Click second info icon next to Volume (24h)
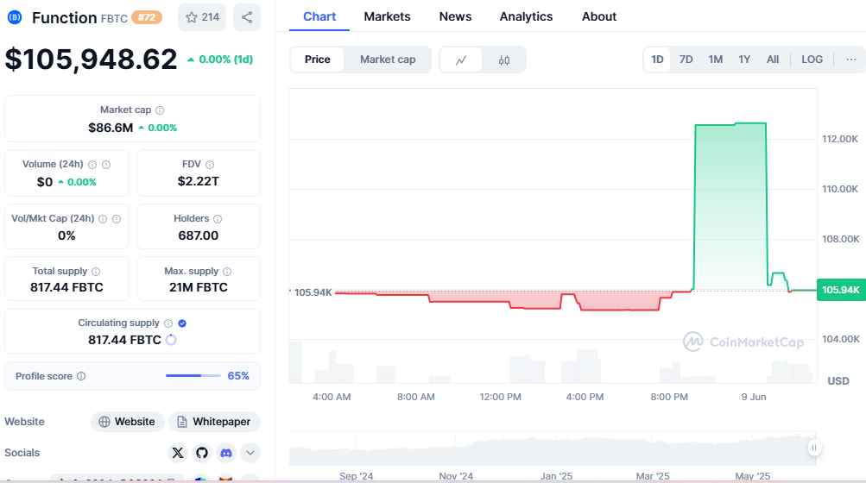This screenshot has width=866, height=483. pyautogui.click(x=106, y=165)
